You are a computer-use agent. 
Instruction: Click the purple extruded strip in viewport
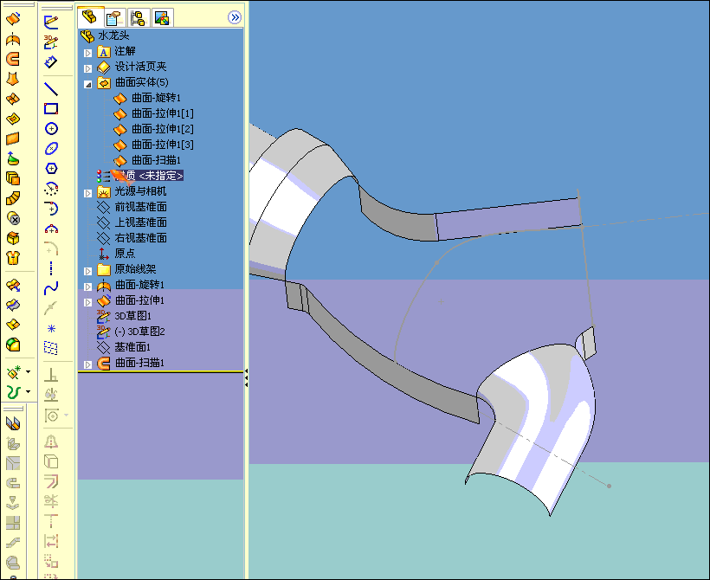(507, 218)
